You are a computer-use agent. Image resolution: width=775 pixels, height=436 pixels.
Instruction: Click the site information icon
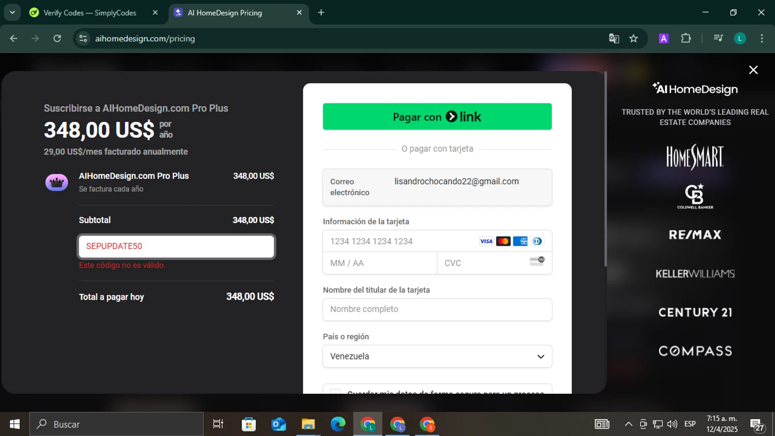83,38
